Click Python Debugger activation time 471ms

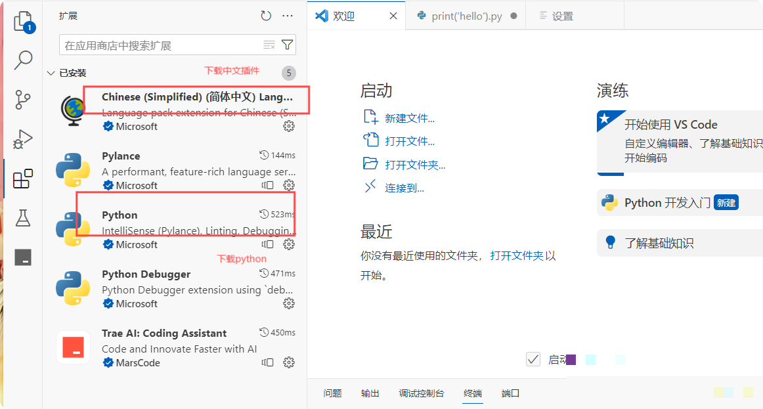pyautogui.click(x=277, y=273)
